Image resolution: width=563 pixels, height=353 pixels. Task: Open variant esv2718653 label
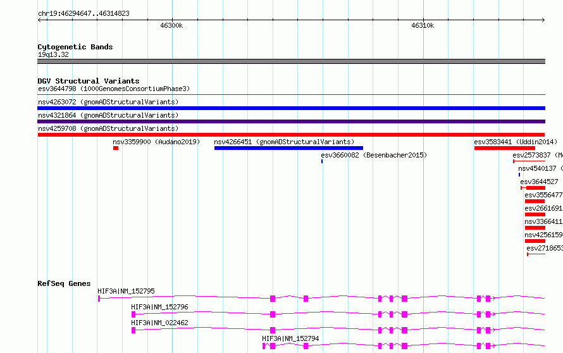544,248
